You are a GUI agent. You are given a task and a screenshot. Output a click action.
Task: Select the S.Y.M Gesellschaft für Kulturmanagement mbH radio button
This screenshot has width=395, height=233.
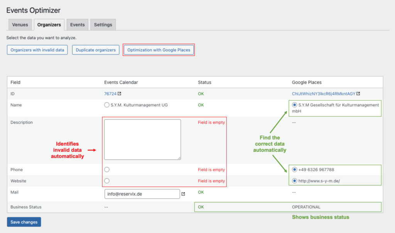click(294, 105)
